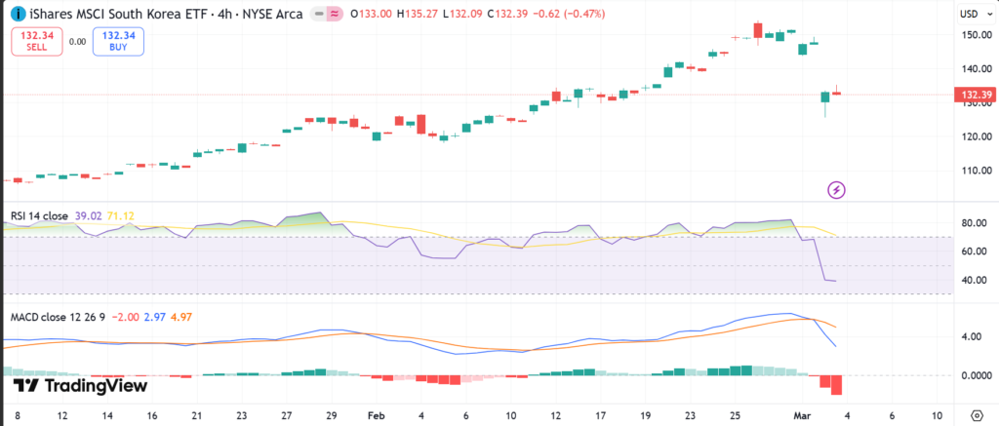Viewport: 999px width, 426px height.
Task: Click the blue iShares info icon
Action: (19, 16)
